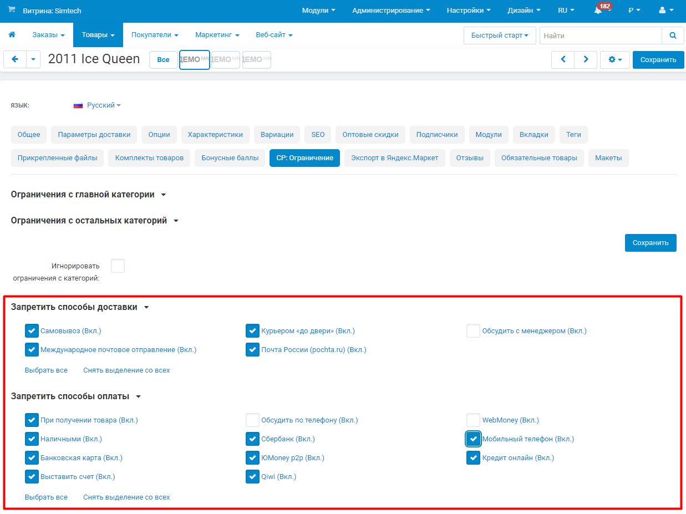Enable Игнорировать ограничения с категорий checkbox
Viewport: 686px width, 514px height.
point(118,266)
